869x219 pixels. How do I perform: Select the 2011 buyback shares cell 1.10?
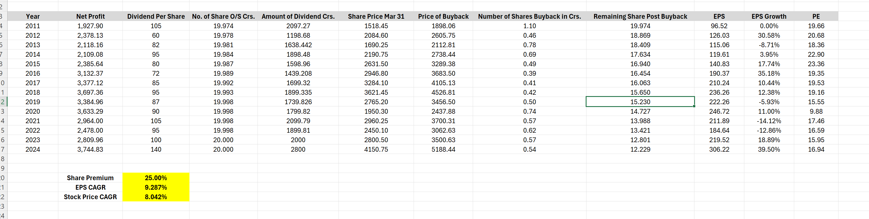529,26
